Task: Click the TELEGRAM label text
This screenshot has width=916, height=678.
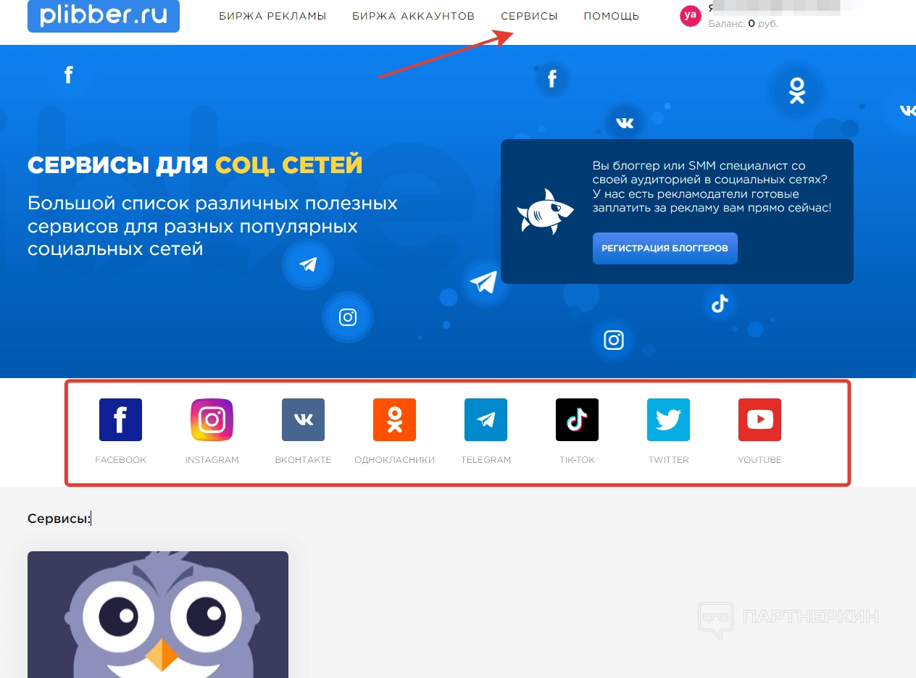Action: point(486,460)
